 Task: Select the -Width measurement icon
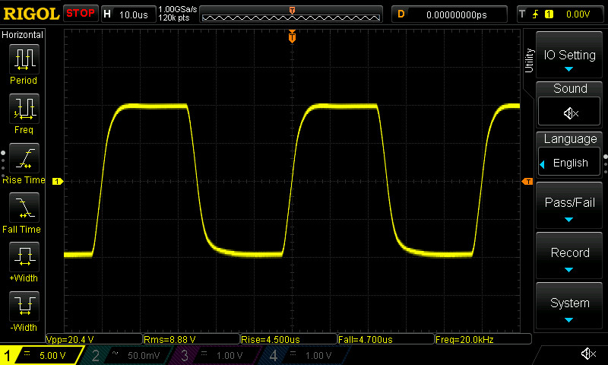[24, 306]
